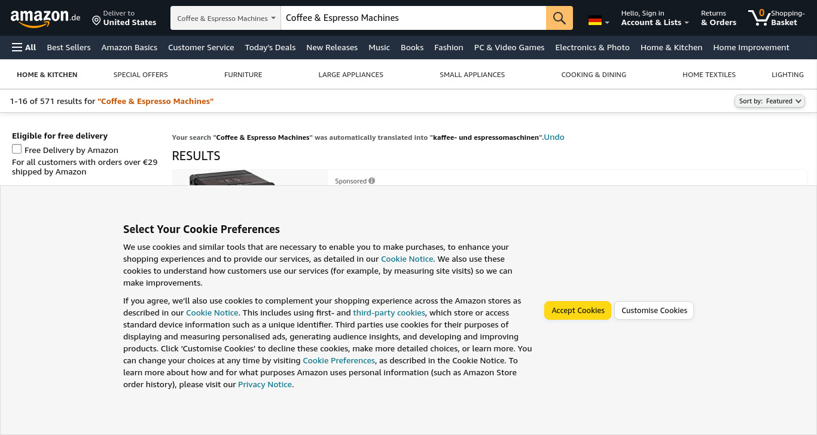
Task: Click the search text field
Action: coord(413,18)
